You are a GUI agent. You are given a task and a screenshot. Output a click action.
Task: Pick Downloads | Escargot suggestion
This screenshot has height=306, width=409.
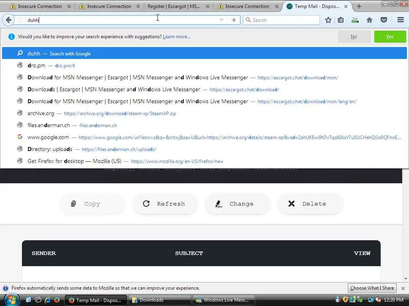point(204,89)
